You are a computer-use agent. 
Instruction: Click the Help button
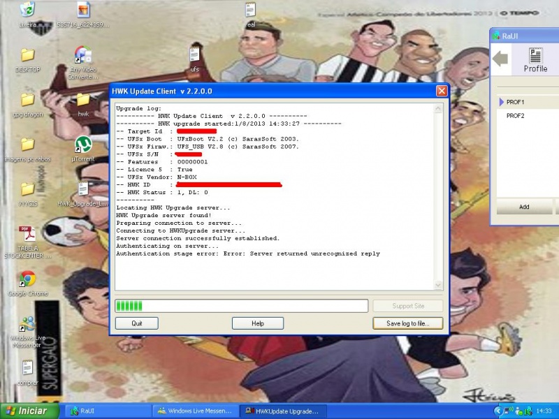pyautogui.click(x=258, y=323)
